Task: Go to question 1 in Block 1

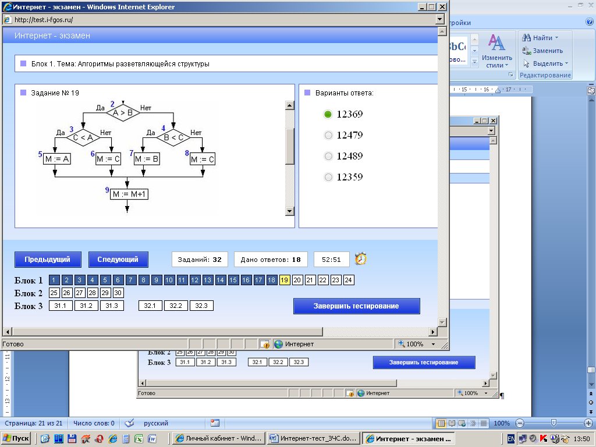Action: [x=54, y=280]
